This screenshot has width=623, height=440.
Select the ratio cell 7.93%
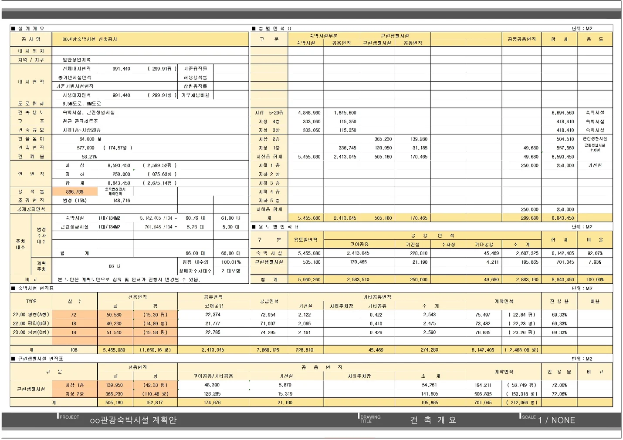pos(596,262)
